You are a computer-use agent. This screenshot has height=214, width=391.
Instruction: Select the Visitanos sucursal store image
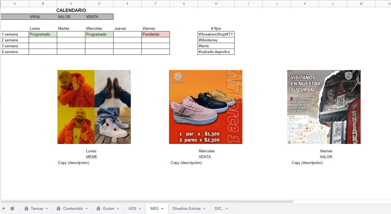[x=324, y=107]
